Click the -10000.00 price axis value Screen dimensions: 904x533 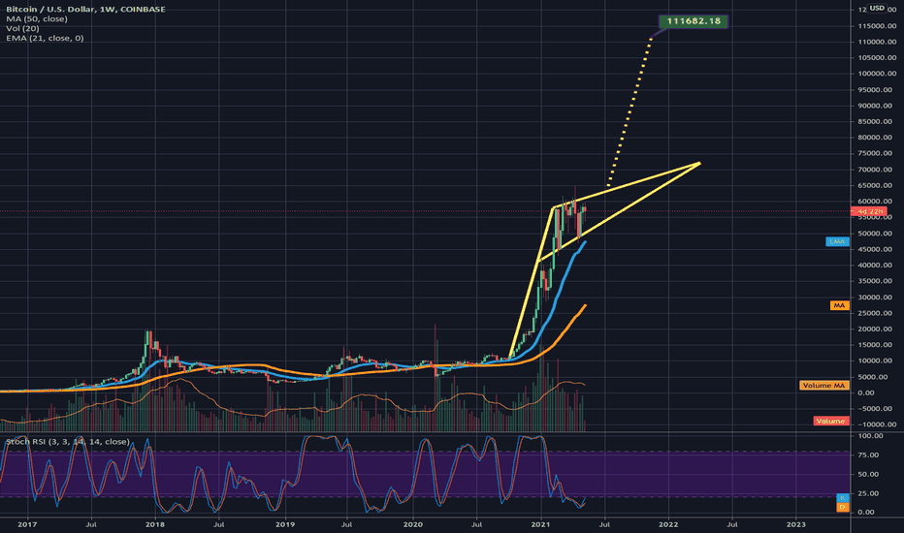click(877, 424)
